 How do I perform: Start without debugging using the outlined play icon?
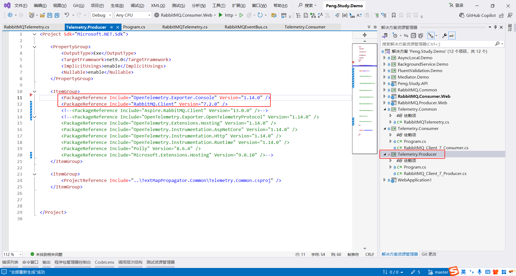(241, 15)
